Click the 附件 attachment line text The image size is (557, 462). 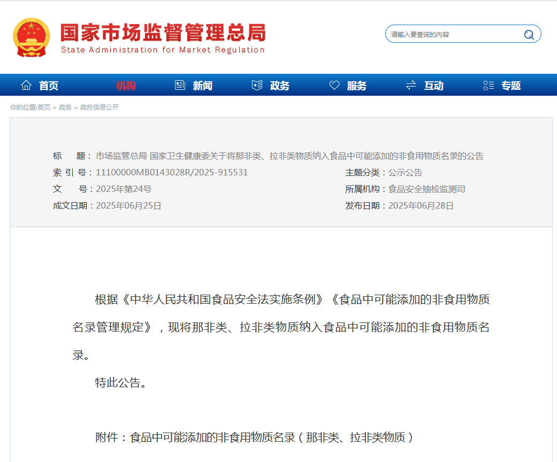click(x=254, y=437)
